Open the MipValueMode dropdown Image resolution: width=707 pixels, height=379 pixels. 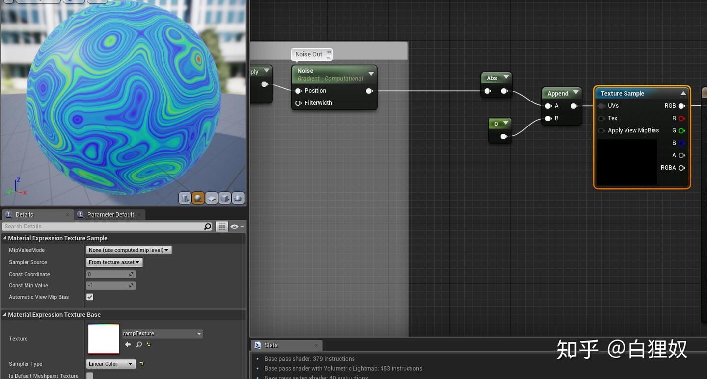[x=128, y=250]
